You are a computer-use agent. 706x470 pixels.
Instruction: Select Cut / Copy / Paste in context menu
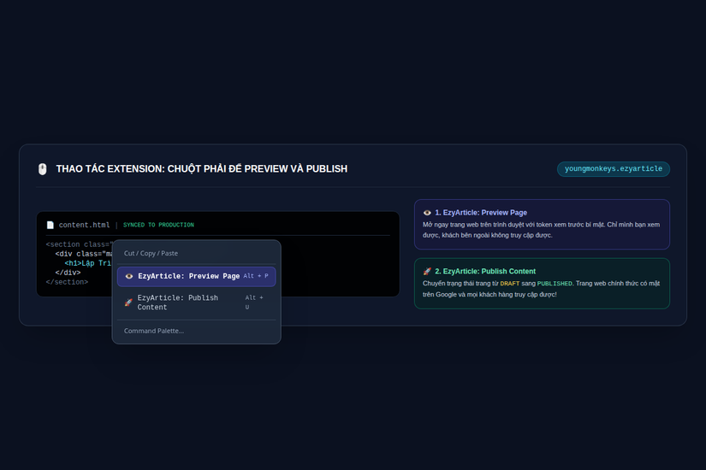(151, 253)
